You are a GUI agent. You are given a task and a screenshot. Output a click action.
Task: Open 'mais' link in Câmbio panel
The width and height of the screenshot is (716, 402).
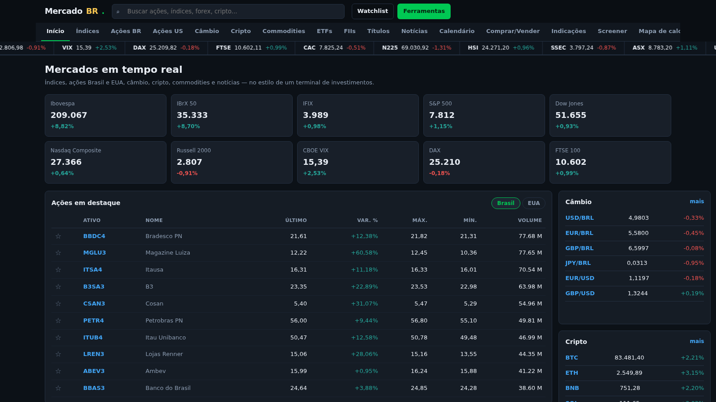coord(697,201)
